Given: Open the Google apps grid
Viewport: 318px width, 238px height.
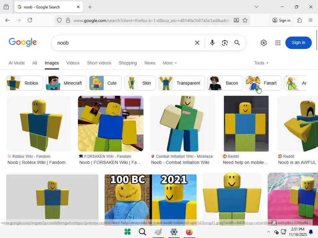Looking at the screenshot, I should coord(278,43).
